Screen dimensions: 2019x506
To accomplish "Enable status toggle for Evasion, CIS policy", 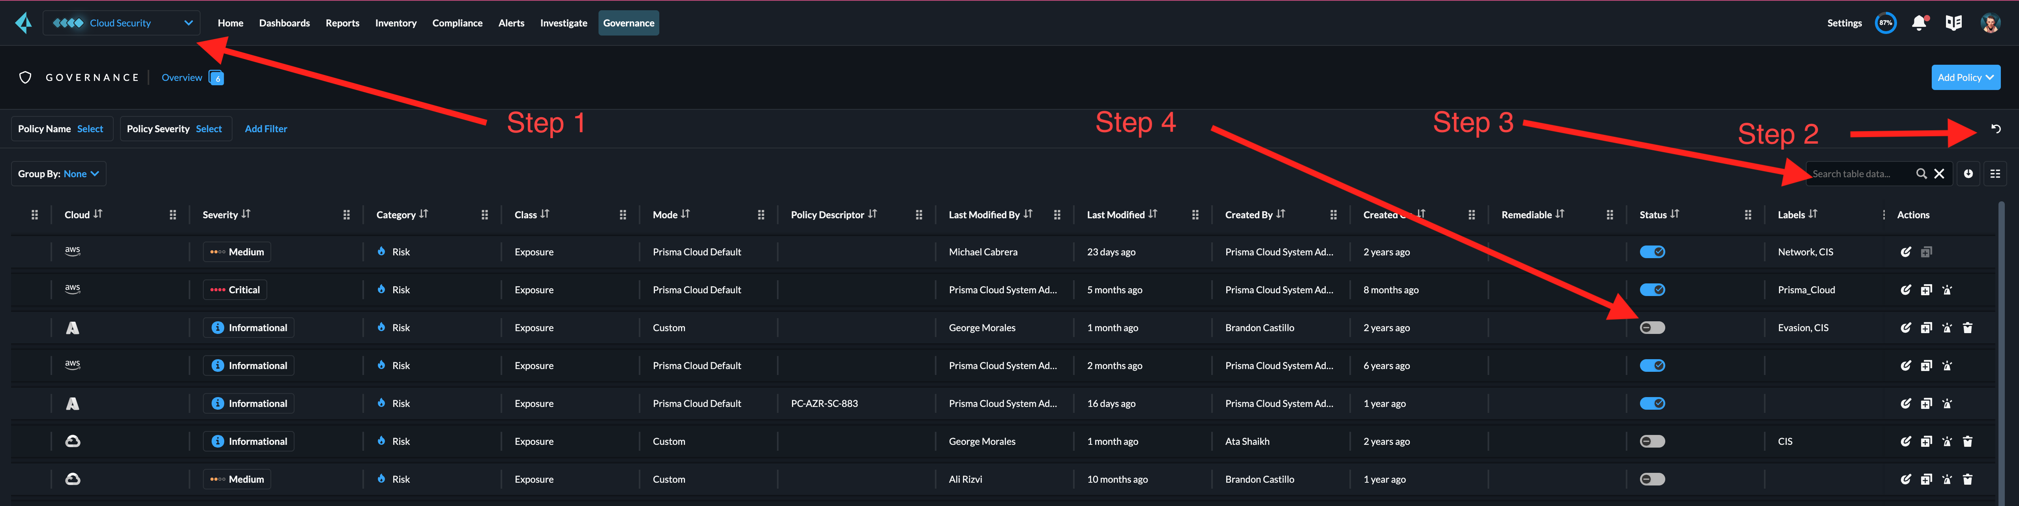I will click(1652, 328).
